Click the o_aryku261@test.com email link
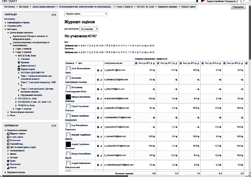 pos(114,70)
